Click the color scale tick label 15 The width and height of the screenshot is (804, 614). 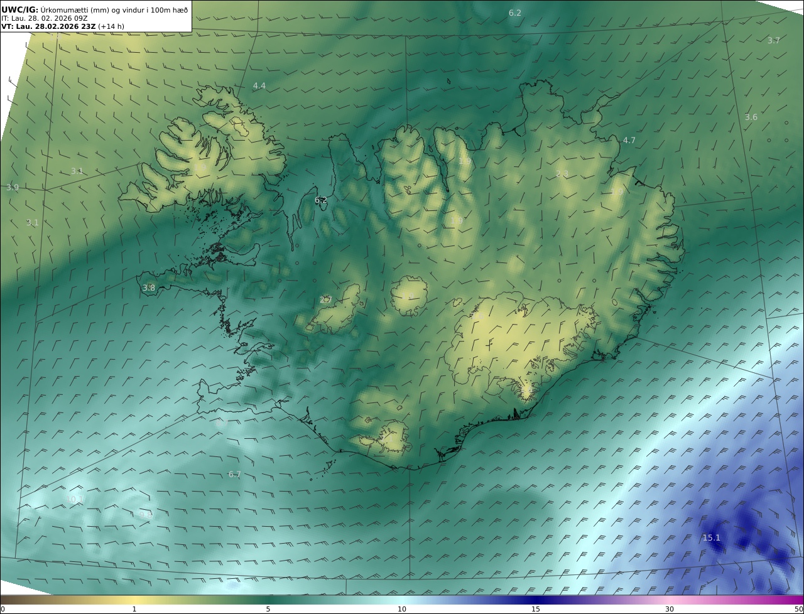pos(536,609)
